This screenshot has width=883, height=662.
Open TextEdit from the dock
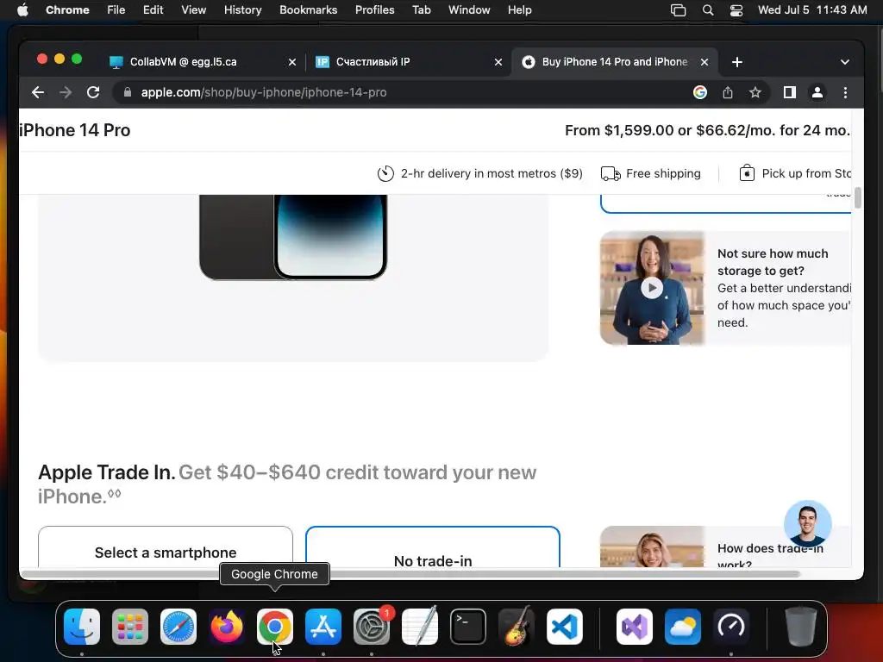click(420, 627)
